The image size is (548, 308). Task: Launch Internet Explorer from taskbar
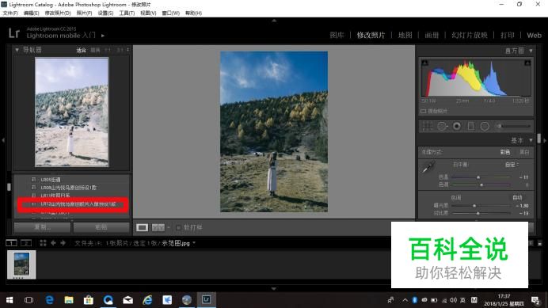[147, 300]
